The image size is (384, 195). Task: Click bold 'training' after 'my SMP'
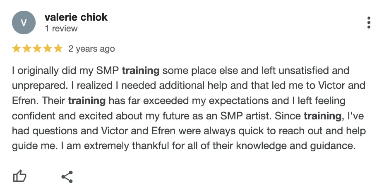(x=141, y=71)
